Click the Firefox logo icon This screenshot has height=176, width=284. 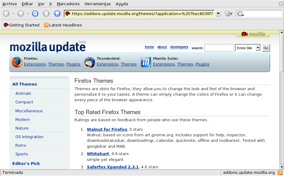coord(17,62)
